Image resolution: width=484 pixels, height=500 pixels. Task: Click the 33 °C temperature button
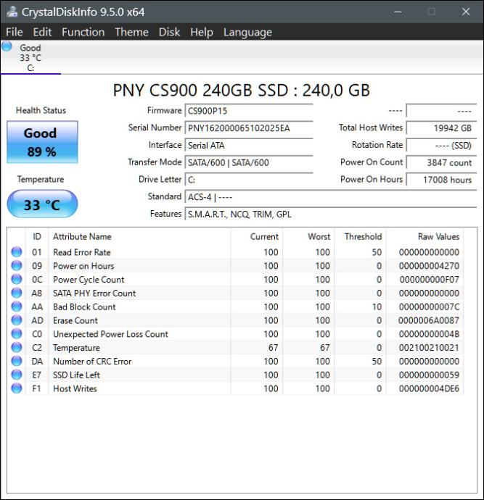[42, 204]
